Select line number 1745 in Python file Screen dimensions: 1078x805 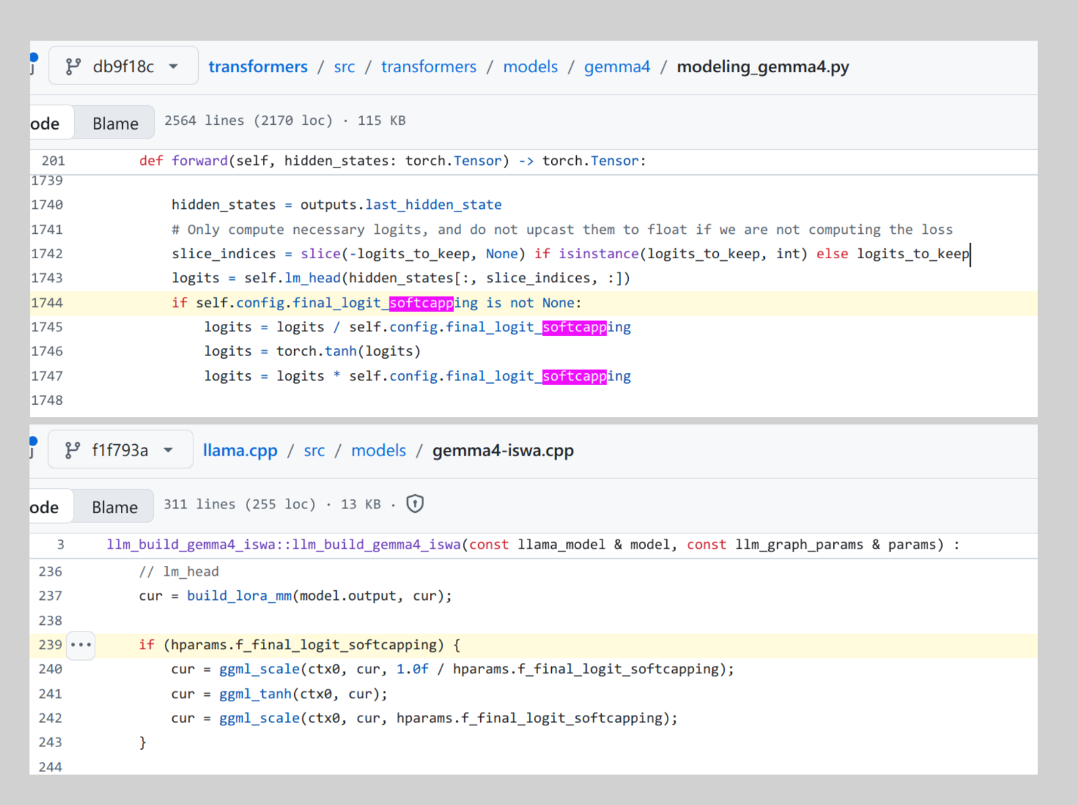pos(47,327)
